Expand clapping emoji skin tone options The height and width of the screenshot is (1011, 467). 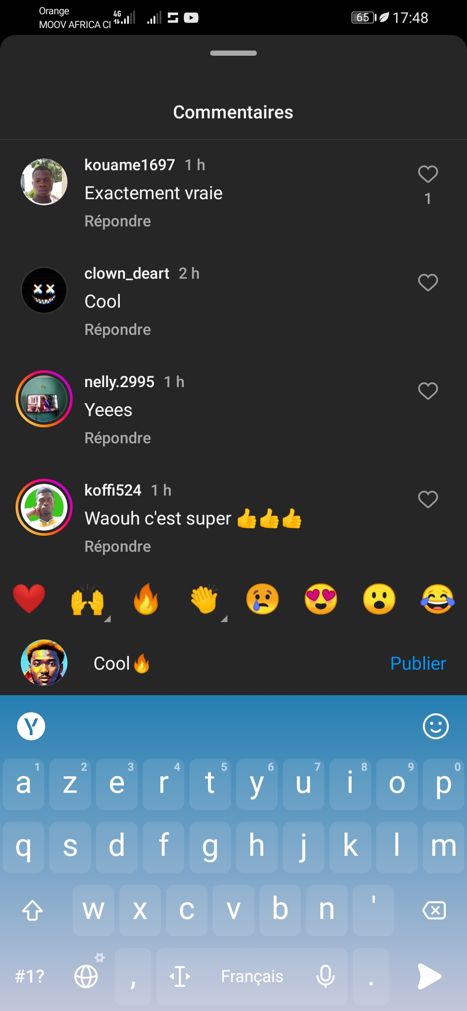[x=224, y=619]
